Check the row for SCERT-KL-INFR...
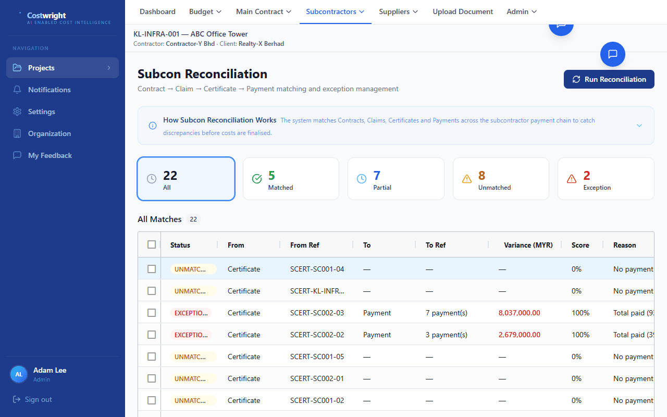 (152, 291)
